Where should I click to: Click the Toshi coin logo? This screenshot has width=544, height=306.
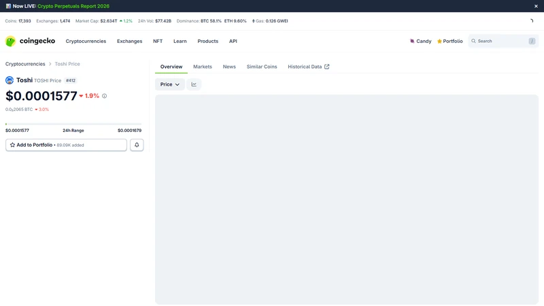point(10,80)
